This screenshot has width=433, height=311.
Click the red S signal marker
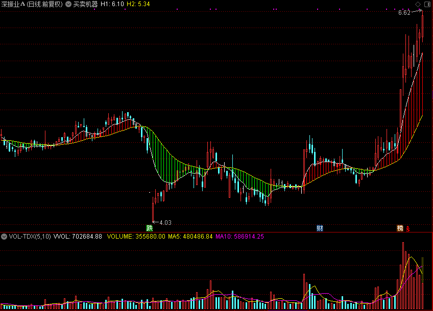(x=408, y=228)
